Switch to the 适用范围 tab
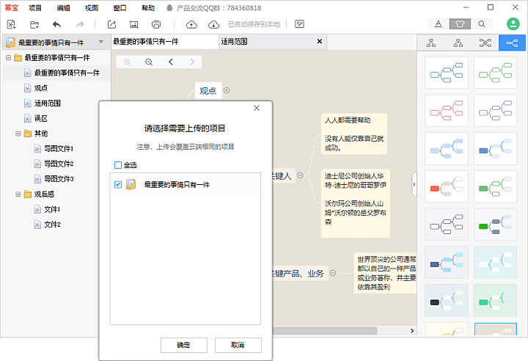This screenshot has height=361, width=528. tap(234, 42)
